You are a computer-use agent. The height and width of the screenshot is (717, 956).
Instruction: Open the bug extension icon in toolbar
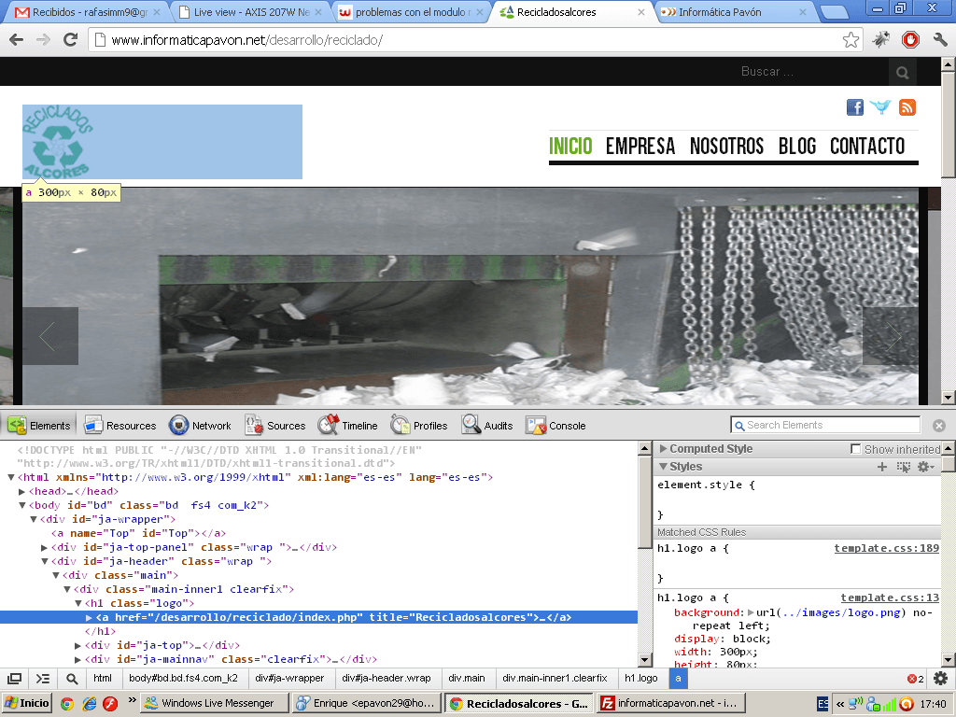(880, 40)
